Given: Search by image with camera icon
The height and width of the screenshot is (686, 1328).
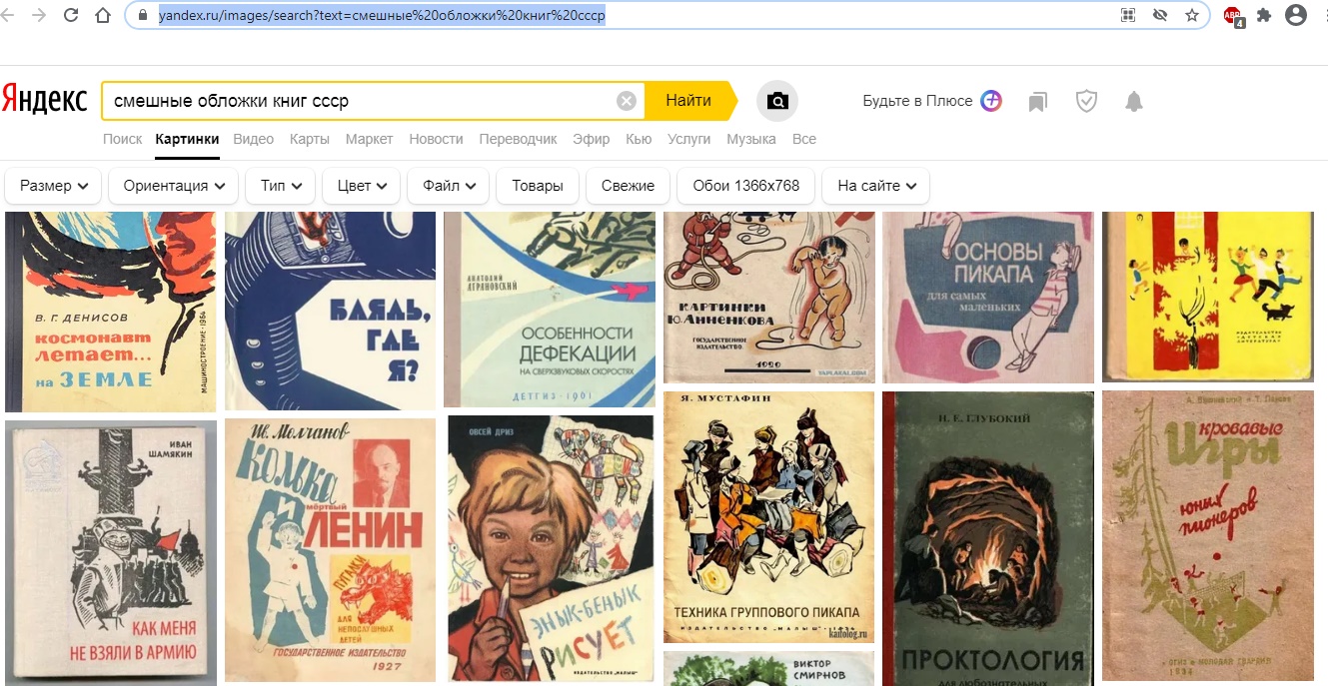Looking at the screenshot, I should pos(777,101).
